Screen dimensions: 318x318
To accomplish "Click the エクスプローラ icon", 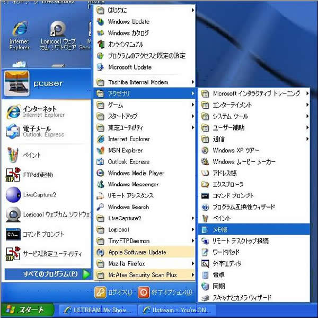I will [205, 184].
